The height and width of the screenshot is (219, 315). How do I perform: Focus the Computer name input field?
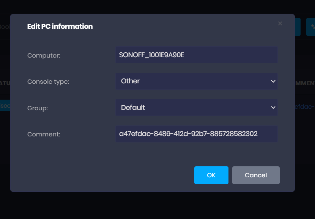point(196,55)
